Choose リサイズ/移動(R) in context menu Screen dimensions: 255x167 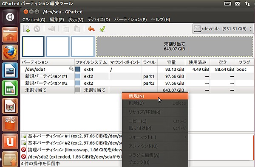click(155, 112)
